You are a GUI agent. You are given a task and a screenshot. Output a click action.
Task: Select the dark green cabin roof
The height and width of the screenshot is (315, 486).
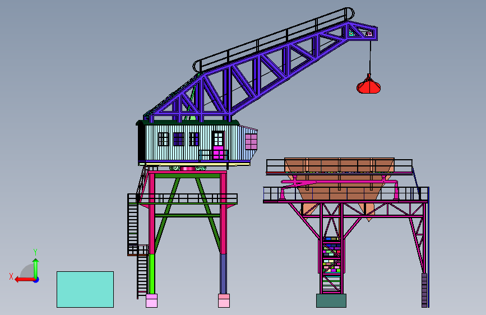188,123
